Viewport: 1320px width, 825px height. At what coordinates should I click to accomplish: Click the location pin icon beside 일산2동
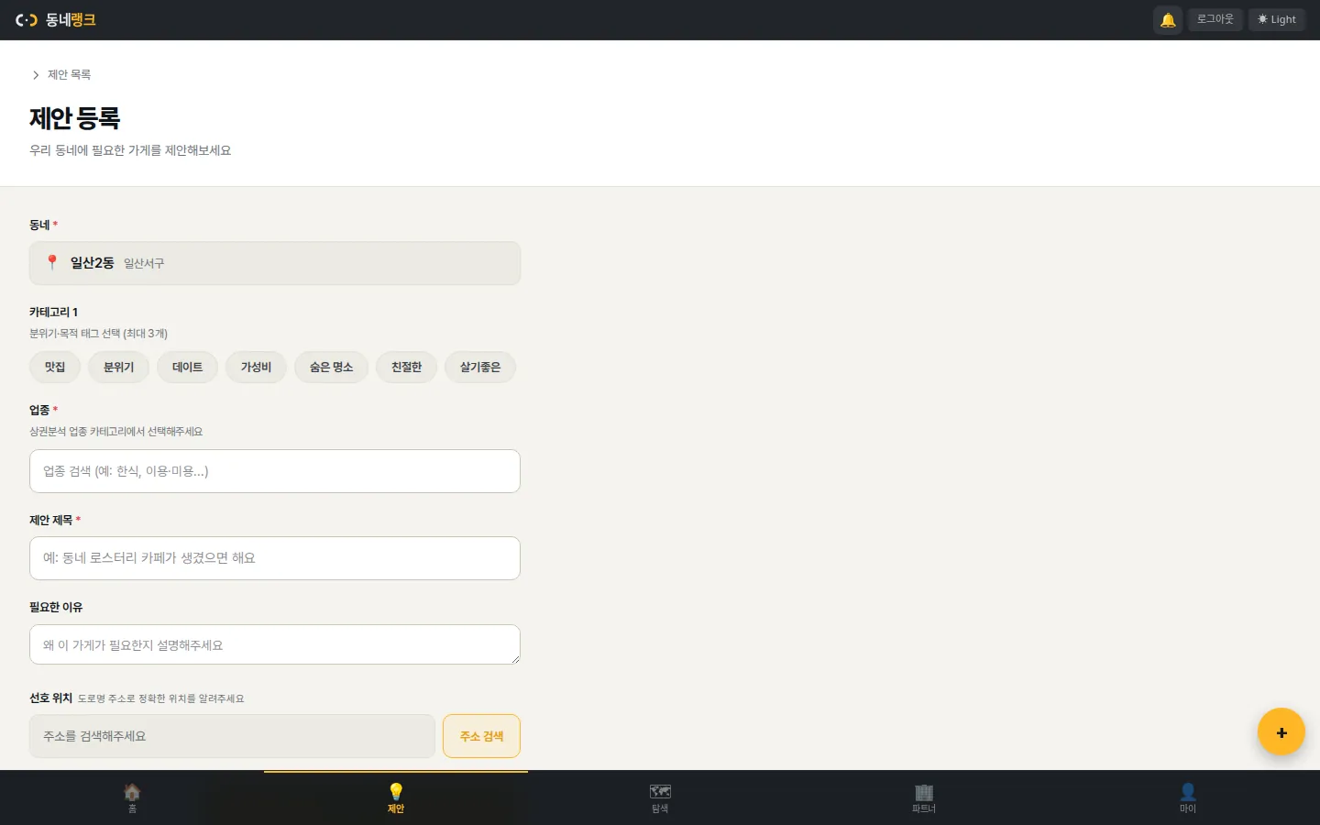point(52,262)
